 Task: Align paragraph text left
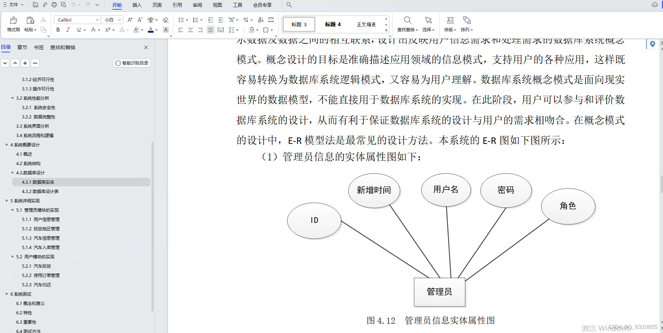pos(180,30)
